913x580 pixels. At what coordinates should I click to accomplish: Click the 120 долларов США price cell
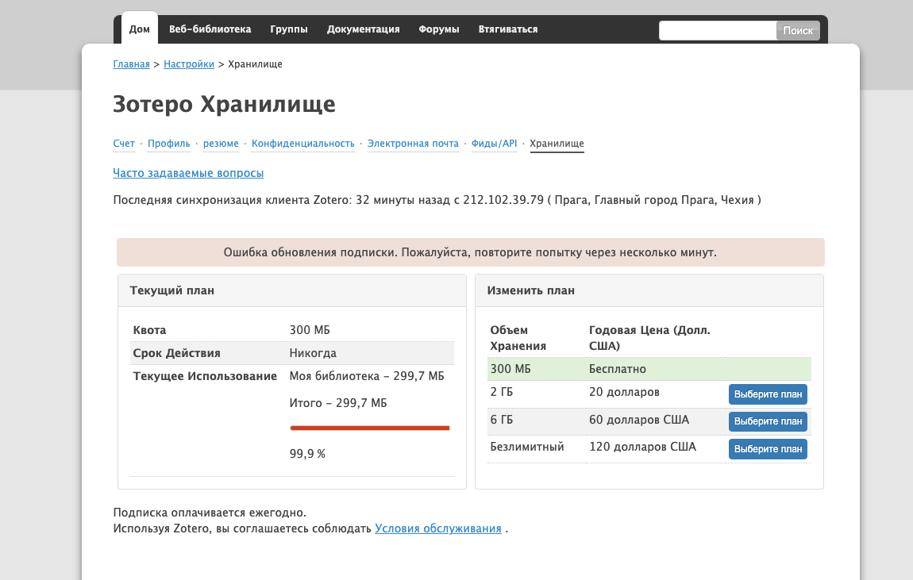click(x=642, y=447)
